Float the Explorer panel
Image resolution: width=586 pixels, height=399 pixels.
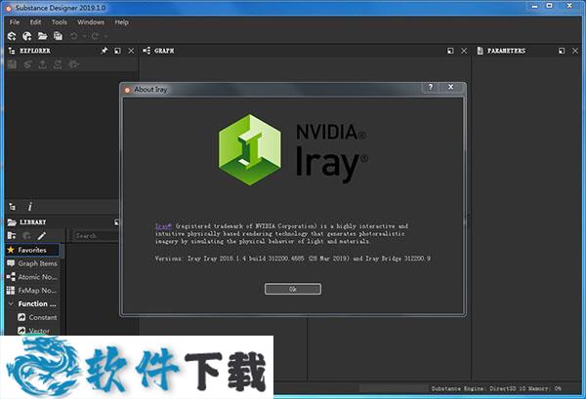(x=118, y=51)
